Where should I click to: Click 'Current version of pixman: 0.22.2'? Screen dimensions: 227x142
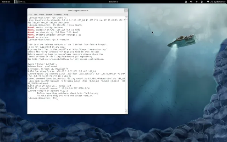tap(47, 91)
